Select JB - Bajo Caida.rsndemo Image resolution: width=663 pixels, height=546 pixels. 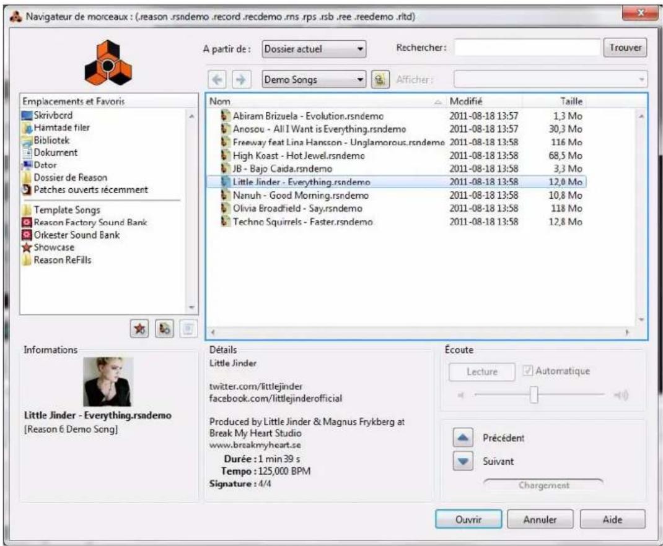point(283,168)
